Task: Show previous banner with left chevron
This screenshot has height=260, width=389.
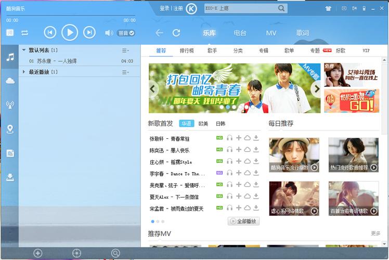Action: (152, 88)
